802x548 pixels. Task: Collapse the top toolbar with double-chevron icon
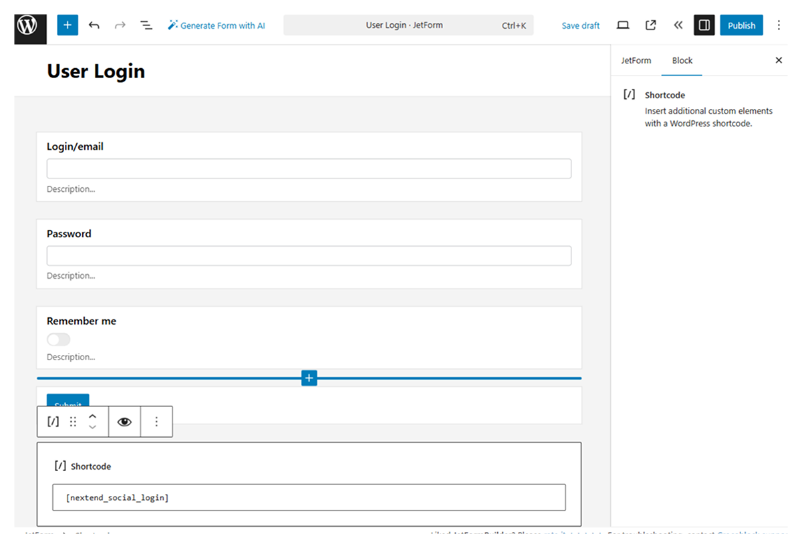tap(678, 25)
